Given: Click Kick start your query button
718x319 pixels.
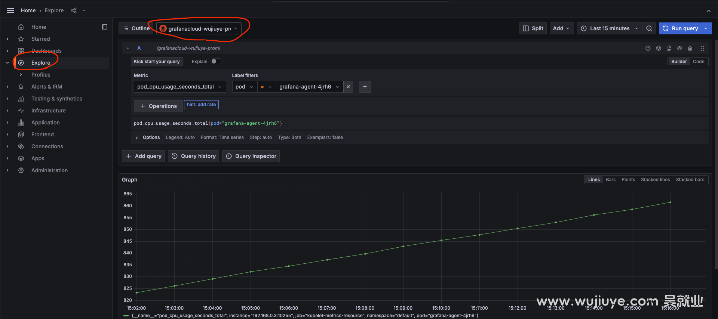Looking at the screenshot, I should (157, 62).
